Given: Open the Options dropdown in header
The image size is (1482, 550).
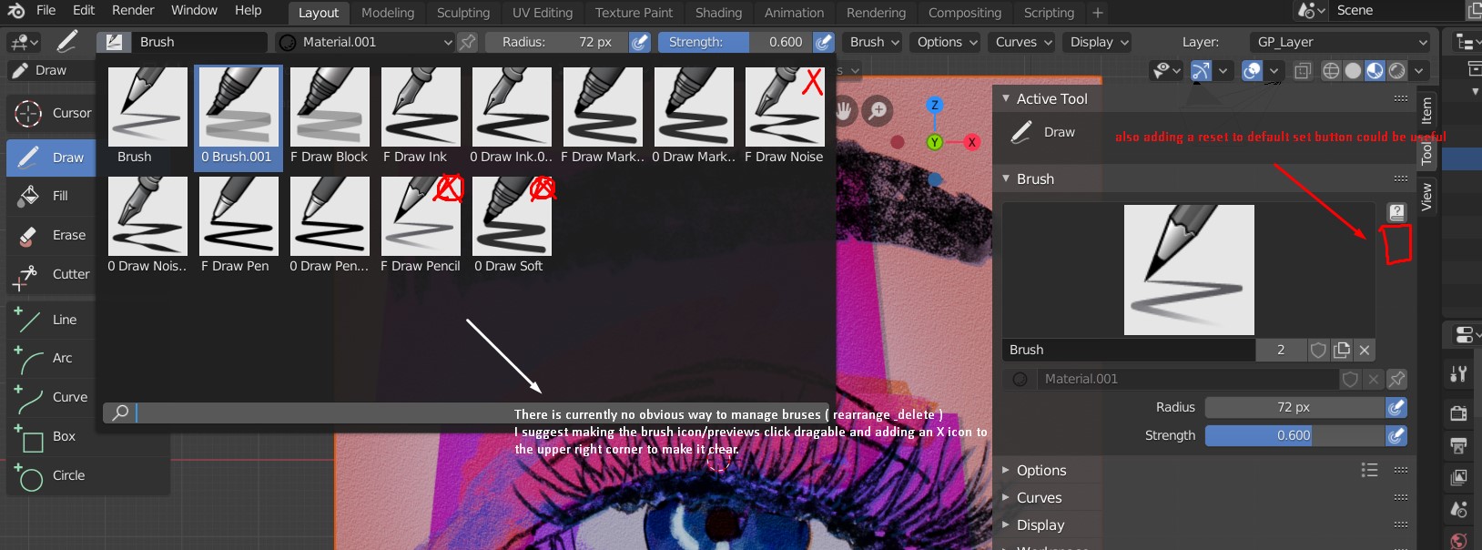Looking at the screenshot, I should click(x=947, y=42).
